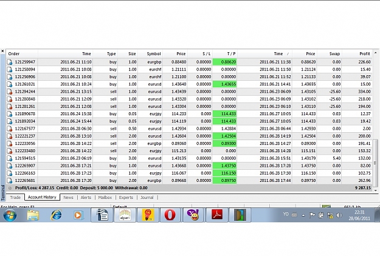The height and width of the screenshot is (256, 380).
Task: Click the sell order icon for 121294244
Action: click(x=10, y=92)
